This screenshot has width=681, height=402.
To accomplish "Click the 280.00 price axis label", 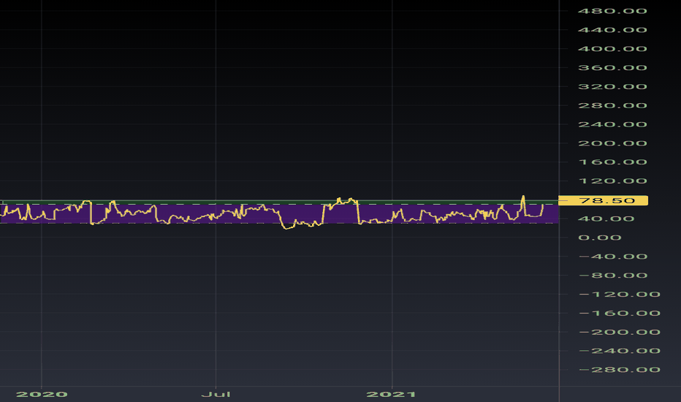I will pyautogui.click(x=612, y=105).
